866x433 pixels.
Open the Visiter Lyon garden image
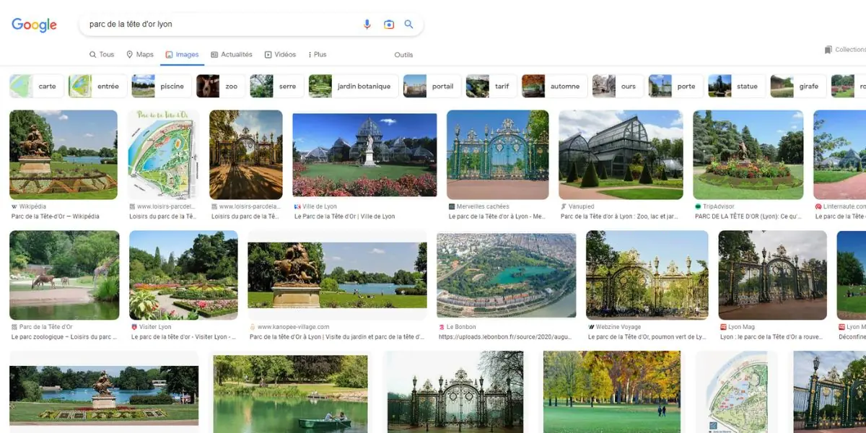[x=183, y=275]
